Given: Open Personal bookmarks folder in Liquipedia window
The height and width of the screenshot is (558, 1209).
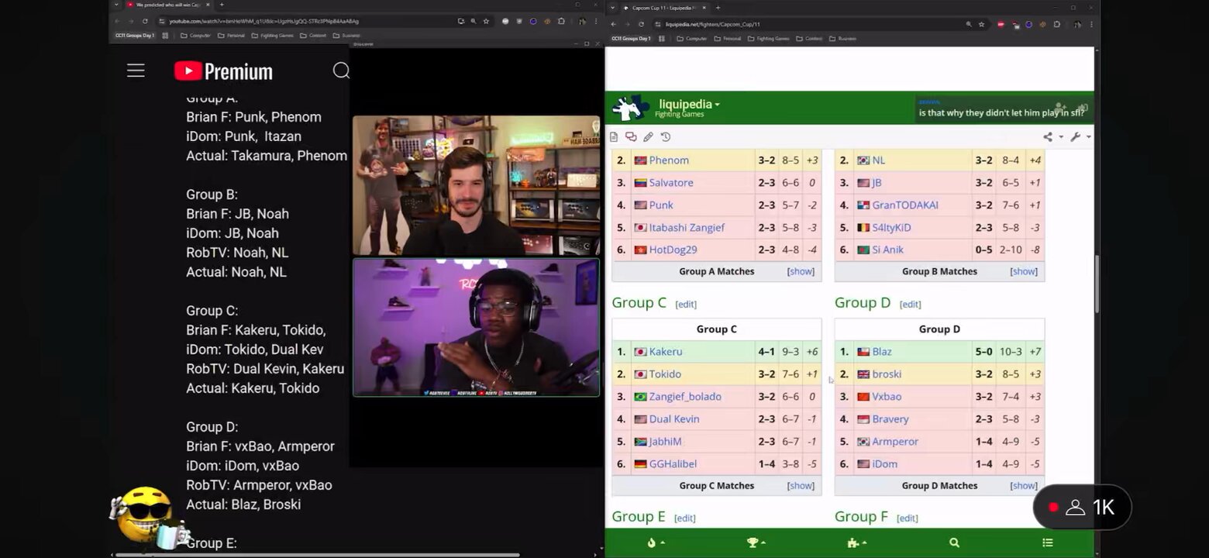Looking at the screenshot, I should click(727, 39).
